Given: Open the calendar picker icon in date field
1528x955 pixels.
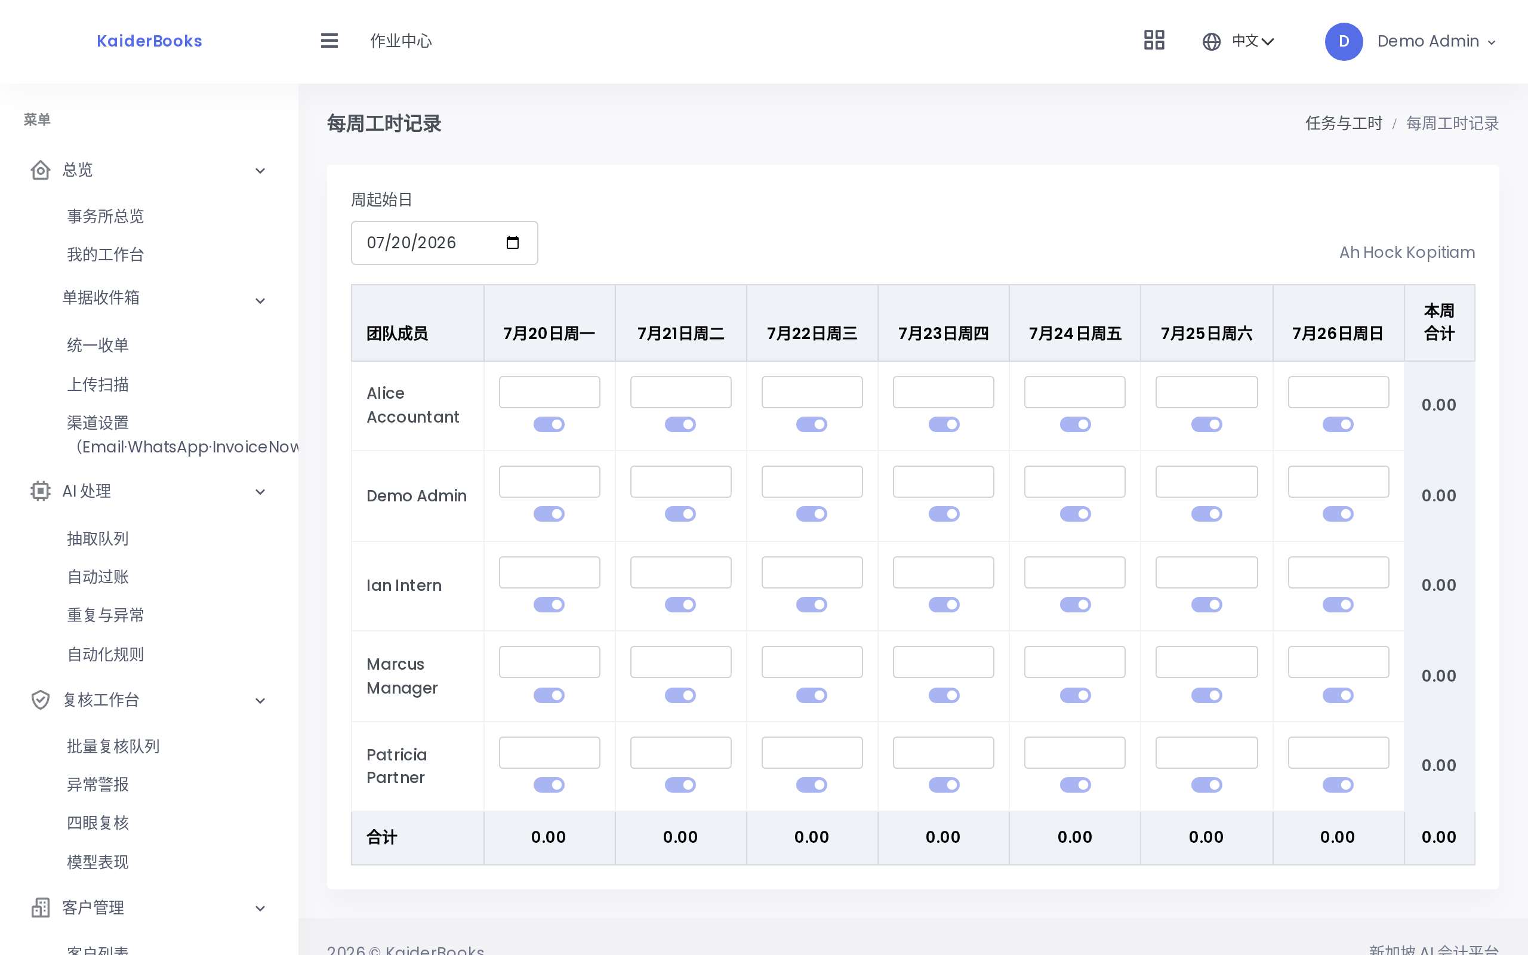Looking at the screenshot, I should 513,242.
